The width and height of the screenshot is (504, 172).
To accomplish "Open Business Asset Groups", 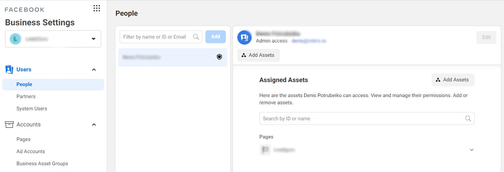I will pyautogui.click(x=42, y=163).
